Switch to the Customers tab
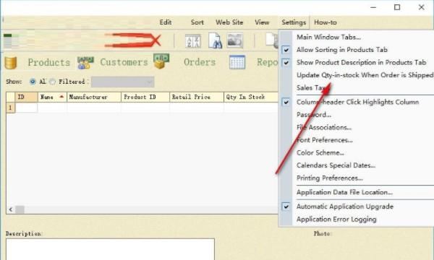434x260 pixels. (124, 62)
